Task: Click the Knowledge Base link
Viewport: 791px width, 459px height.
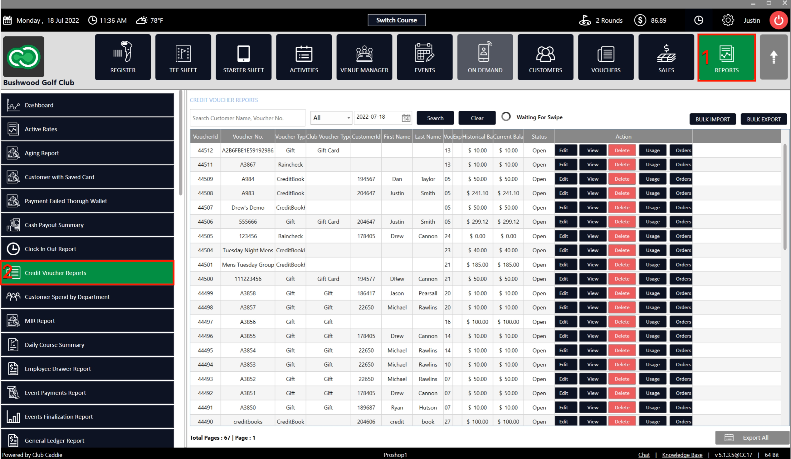Action: coord(682,455)
